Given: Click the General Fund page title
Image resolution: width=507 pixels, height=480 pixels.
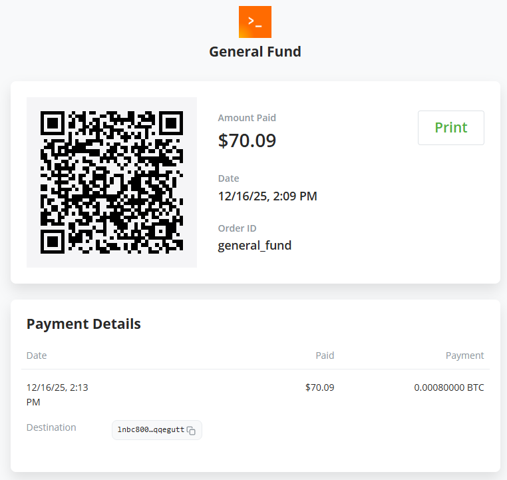Looking at the screenshot, I should click(255, 51).
